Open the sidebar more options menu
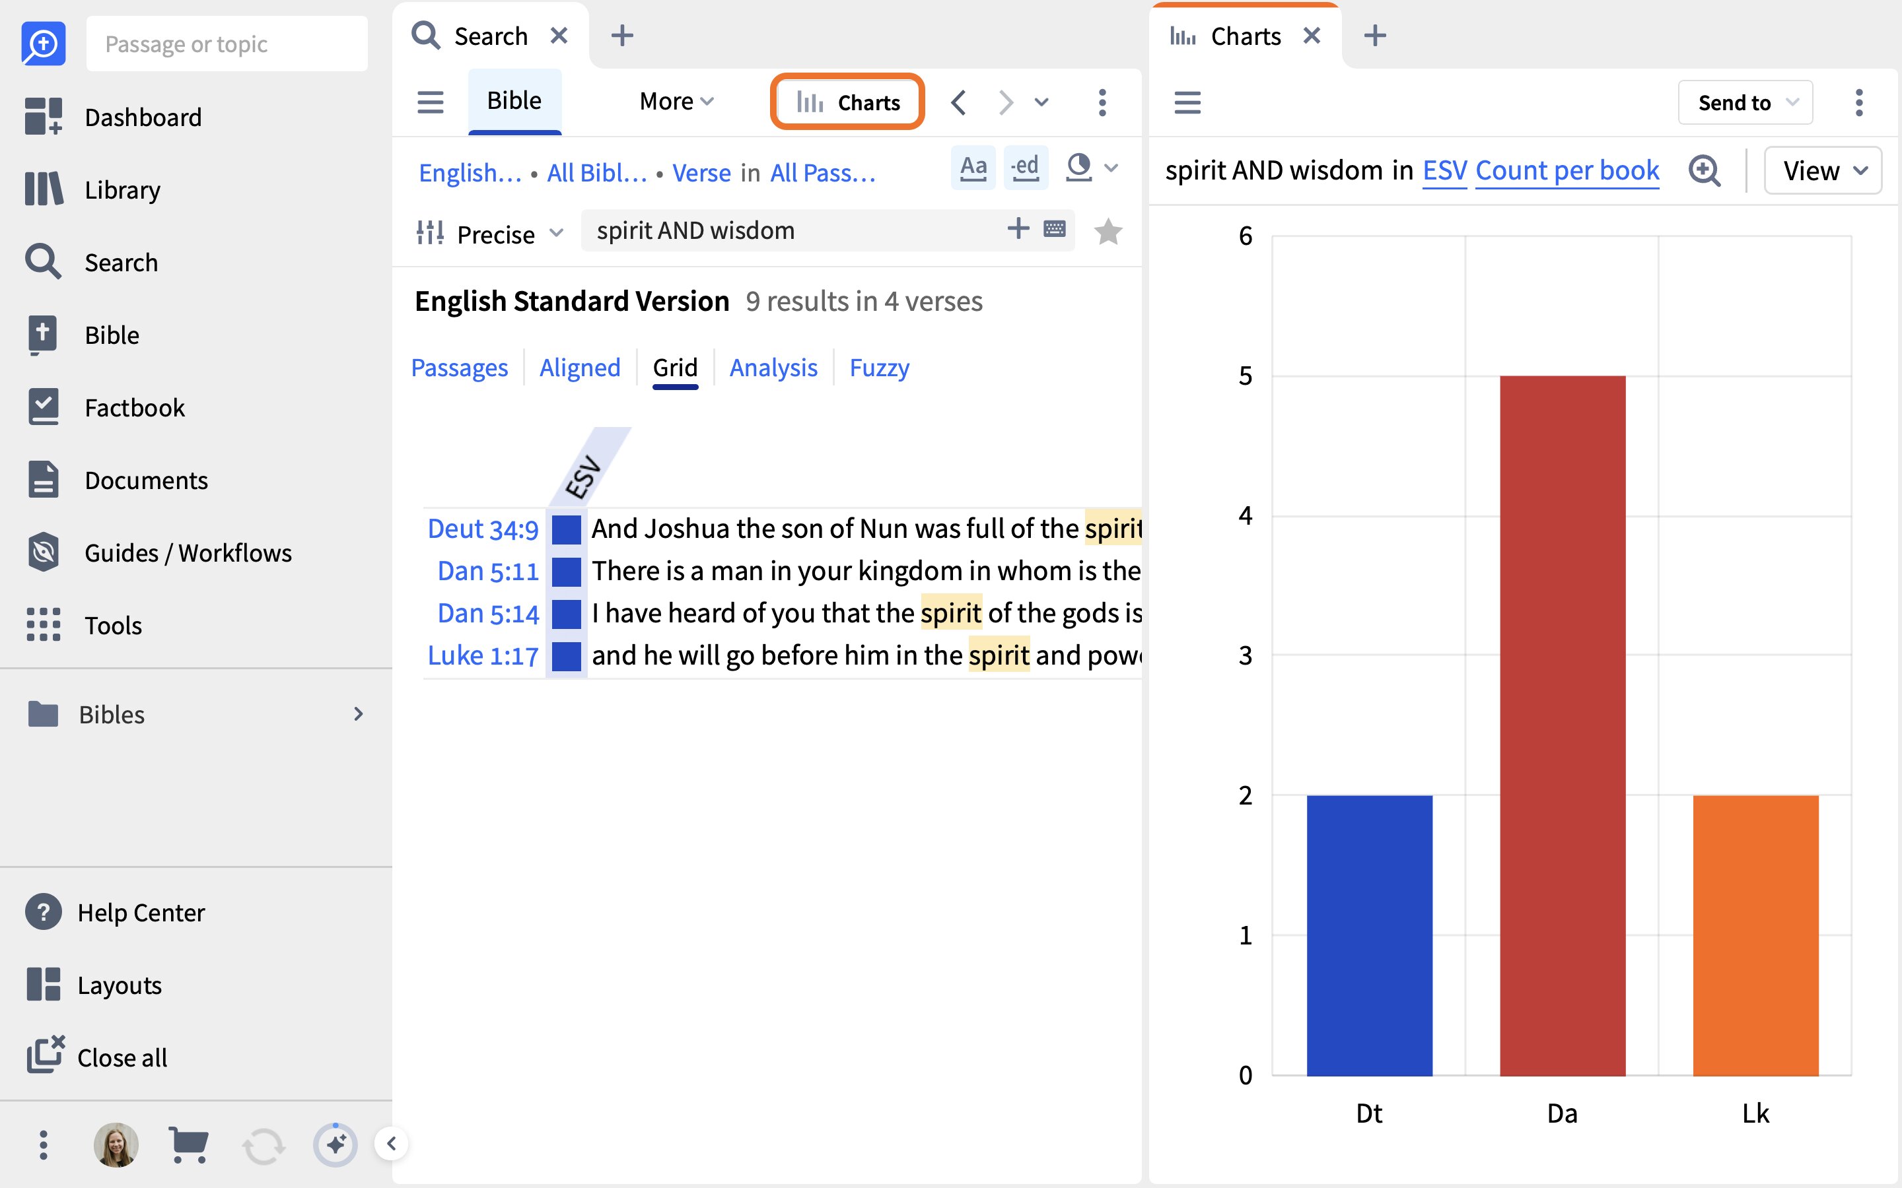 (43, 1145)
